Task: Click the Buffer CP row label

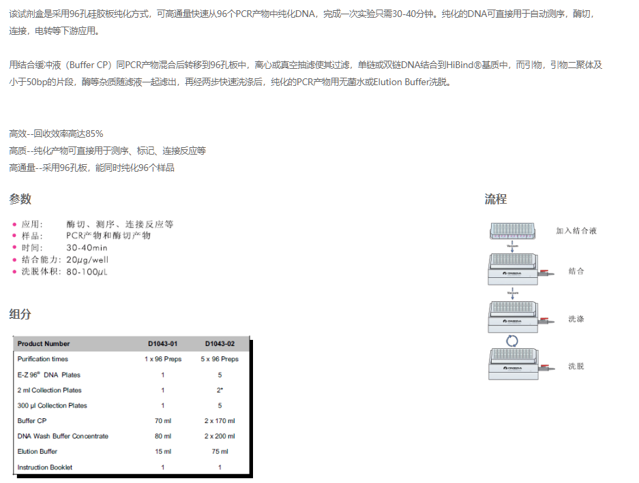Action: [32, 421]
